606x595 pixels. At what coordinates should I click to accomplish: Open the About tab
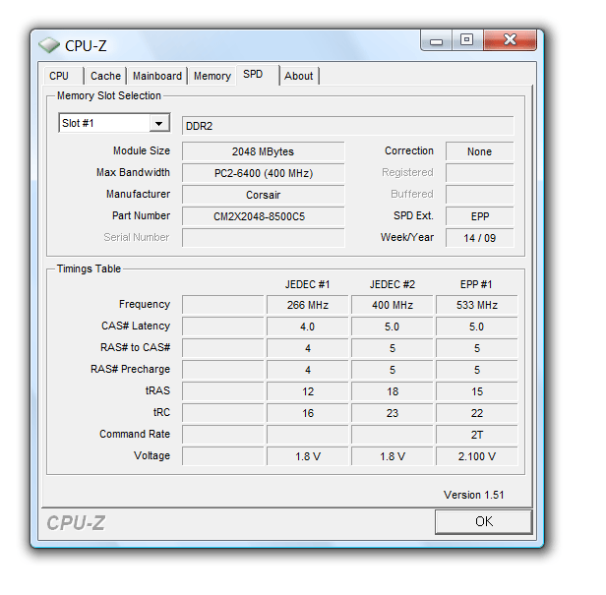point(299,76)
